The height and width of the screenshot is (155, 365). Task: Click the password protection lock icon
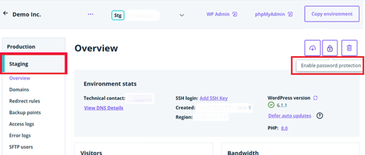(330, 48)
